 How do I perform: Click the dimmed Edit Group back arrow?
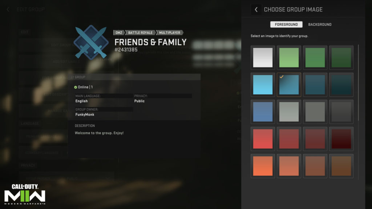tap(8, 9)
